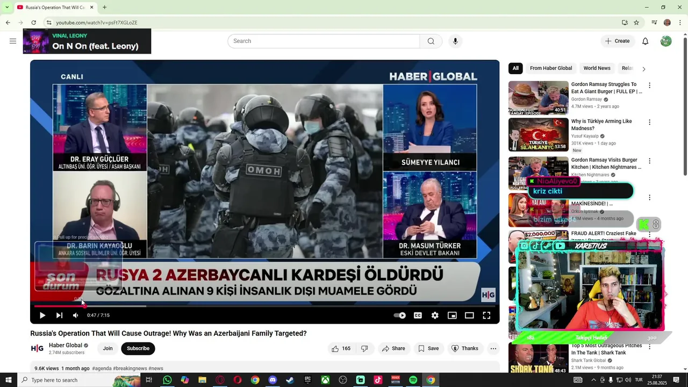Open Steam from the taskbar
Viewport: 688px width, 387px height.
290,380
